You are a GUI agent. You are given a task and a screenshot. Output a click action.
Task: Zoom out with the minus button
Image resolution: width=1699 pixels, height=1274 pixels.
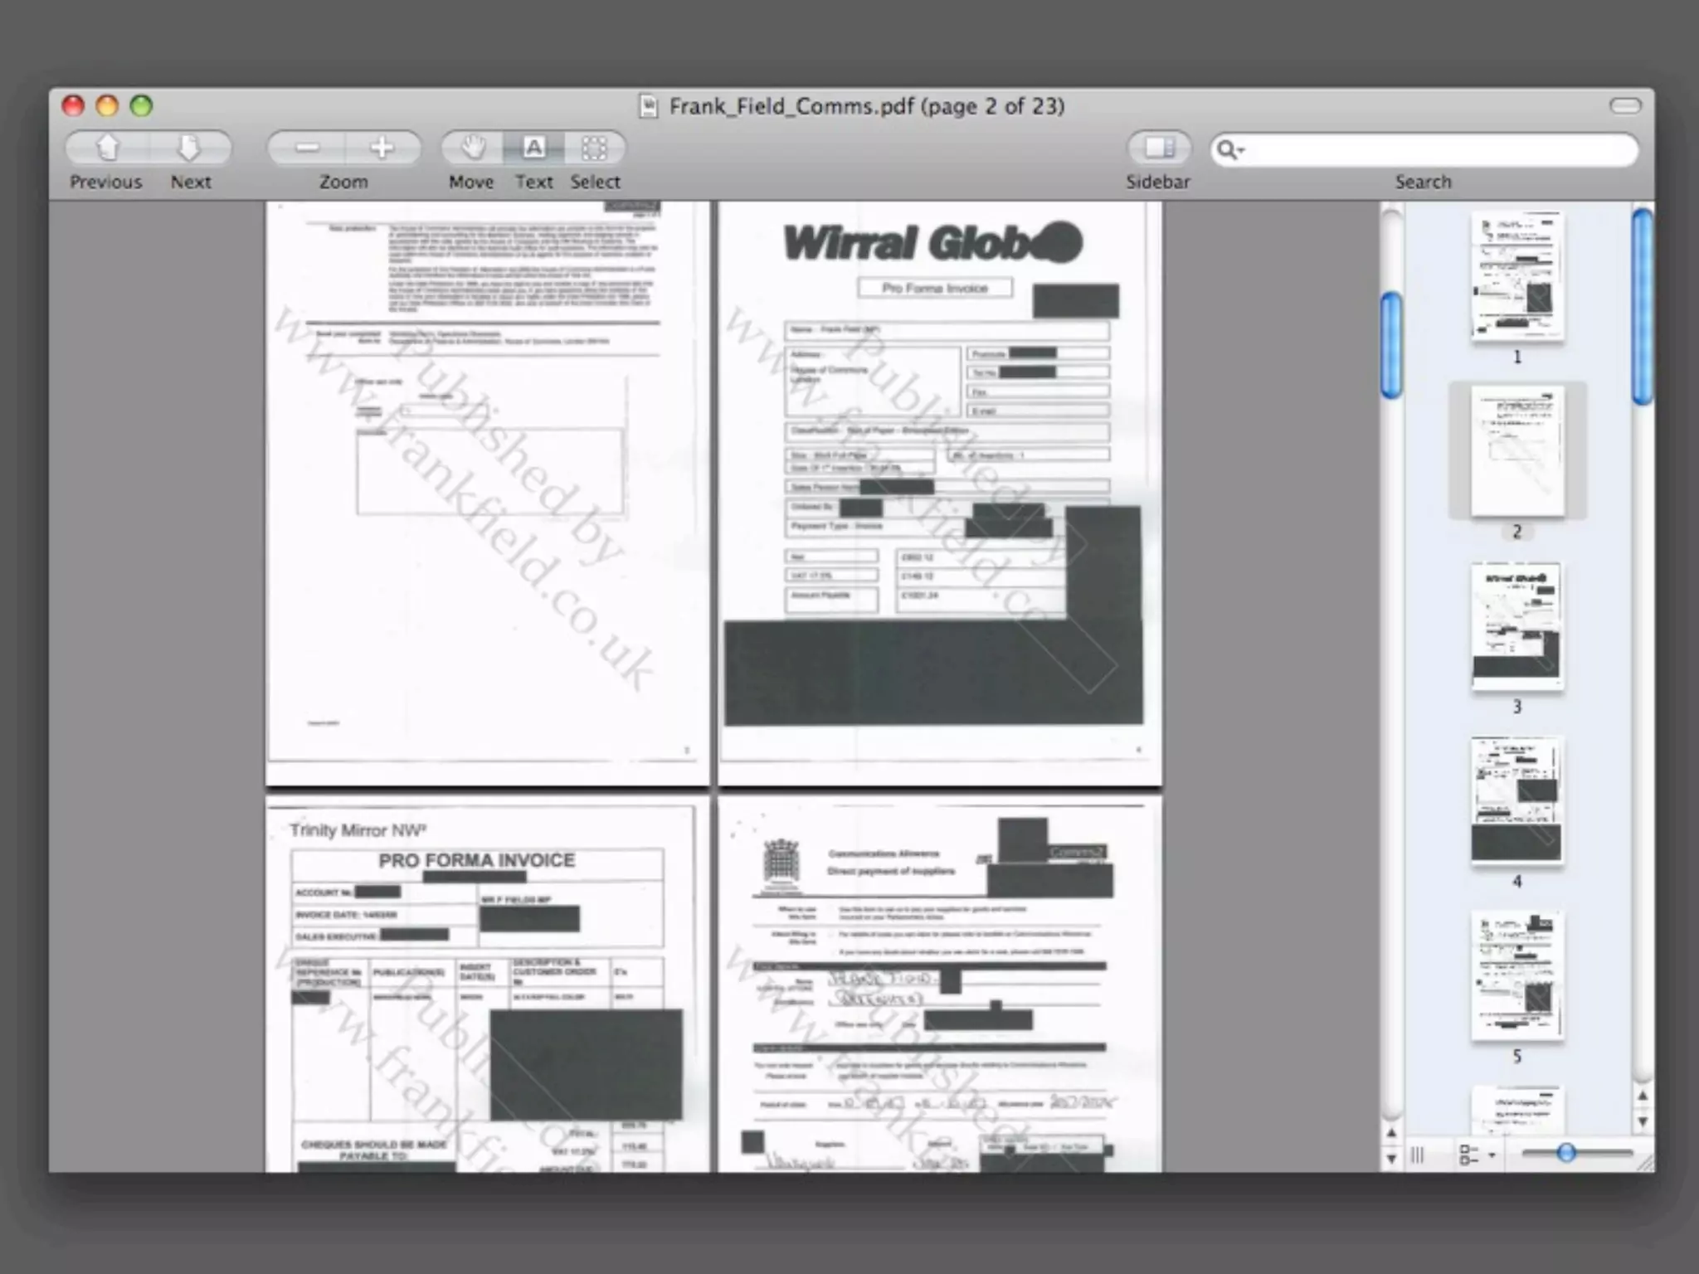click(x=307, y=148)
